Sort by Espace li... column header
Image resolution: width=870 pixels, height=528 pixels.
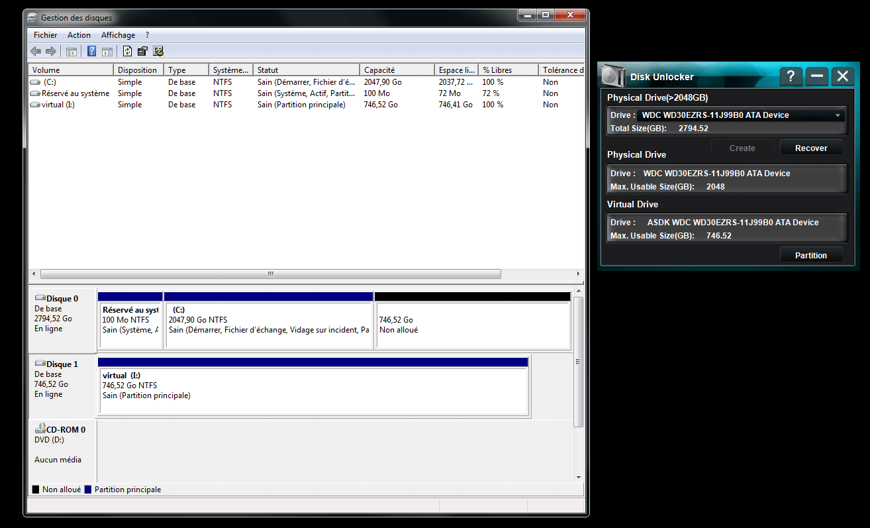[x=457, y=70]
